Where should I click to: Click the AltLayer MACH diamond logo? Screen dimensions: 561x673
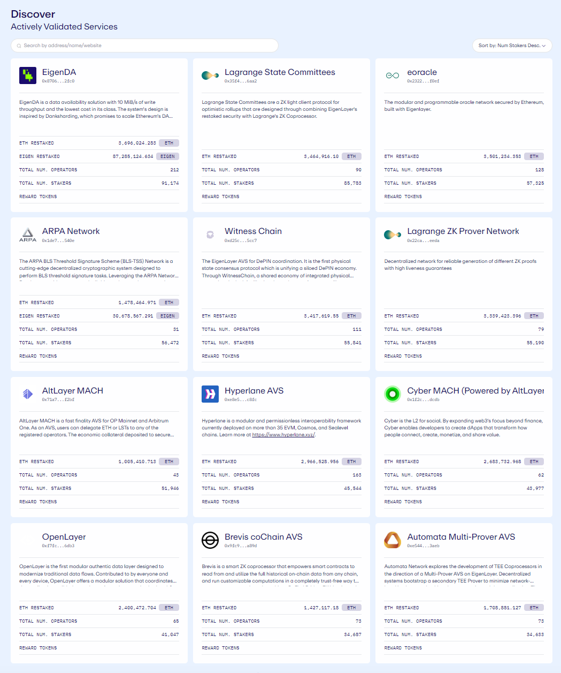click(x=28, y=394)
